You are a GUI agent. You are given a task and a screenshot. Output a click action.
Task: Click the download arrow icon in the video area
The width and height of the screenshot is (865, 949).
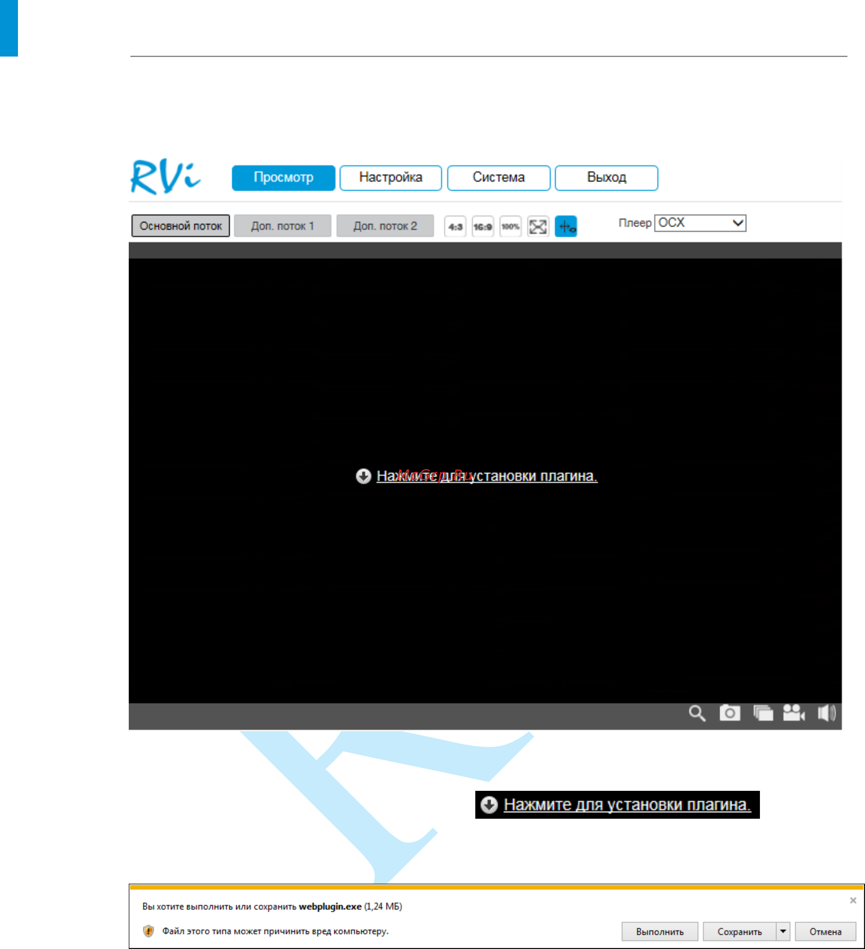(363, 476)
